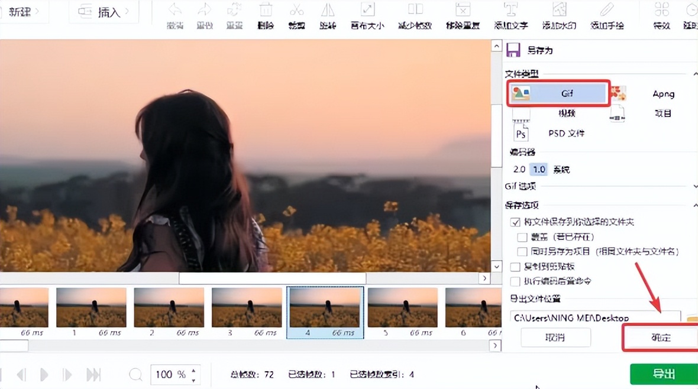Click the preview vertical scrollbar up arrow
The width and height of the screenshot is (698, 389).
tap(496, 46)
